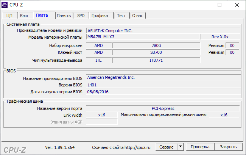Select the 780G chipset value
Screen dimensions: 246x155
[x=156, y=45]
